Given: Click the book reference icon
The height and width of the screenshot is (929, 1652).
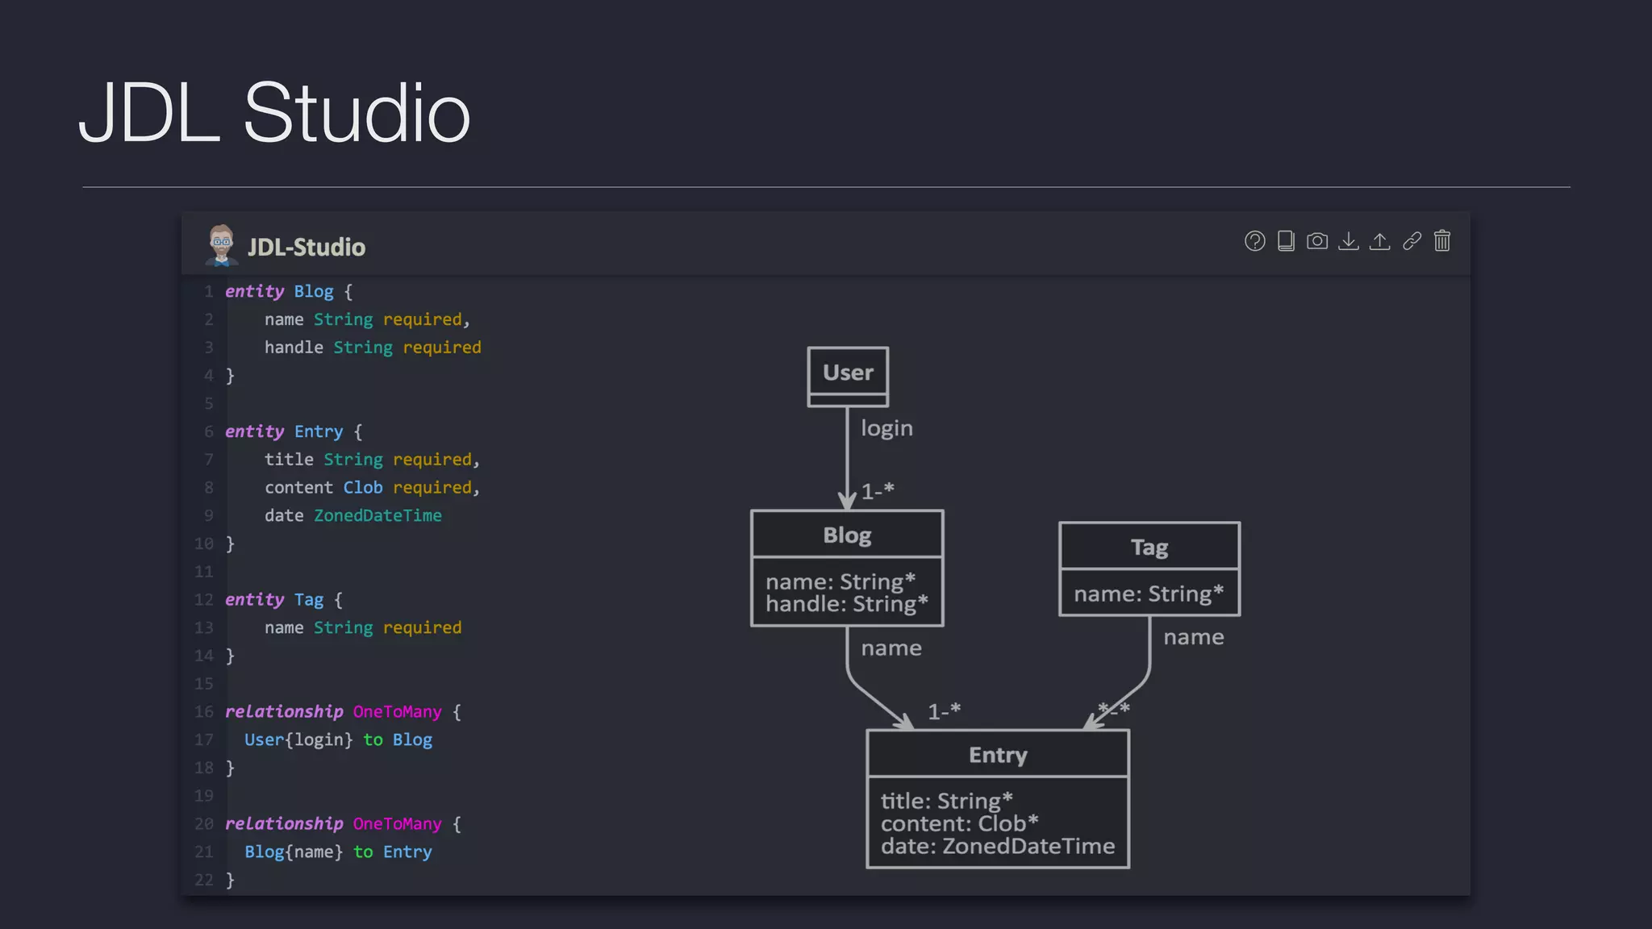Looking at the screenshot, I should point(1286,241).
